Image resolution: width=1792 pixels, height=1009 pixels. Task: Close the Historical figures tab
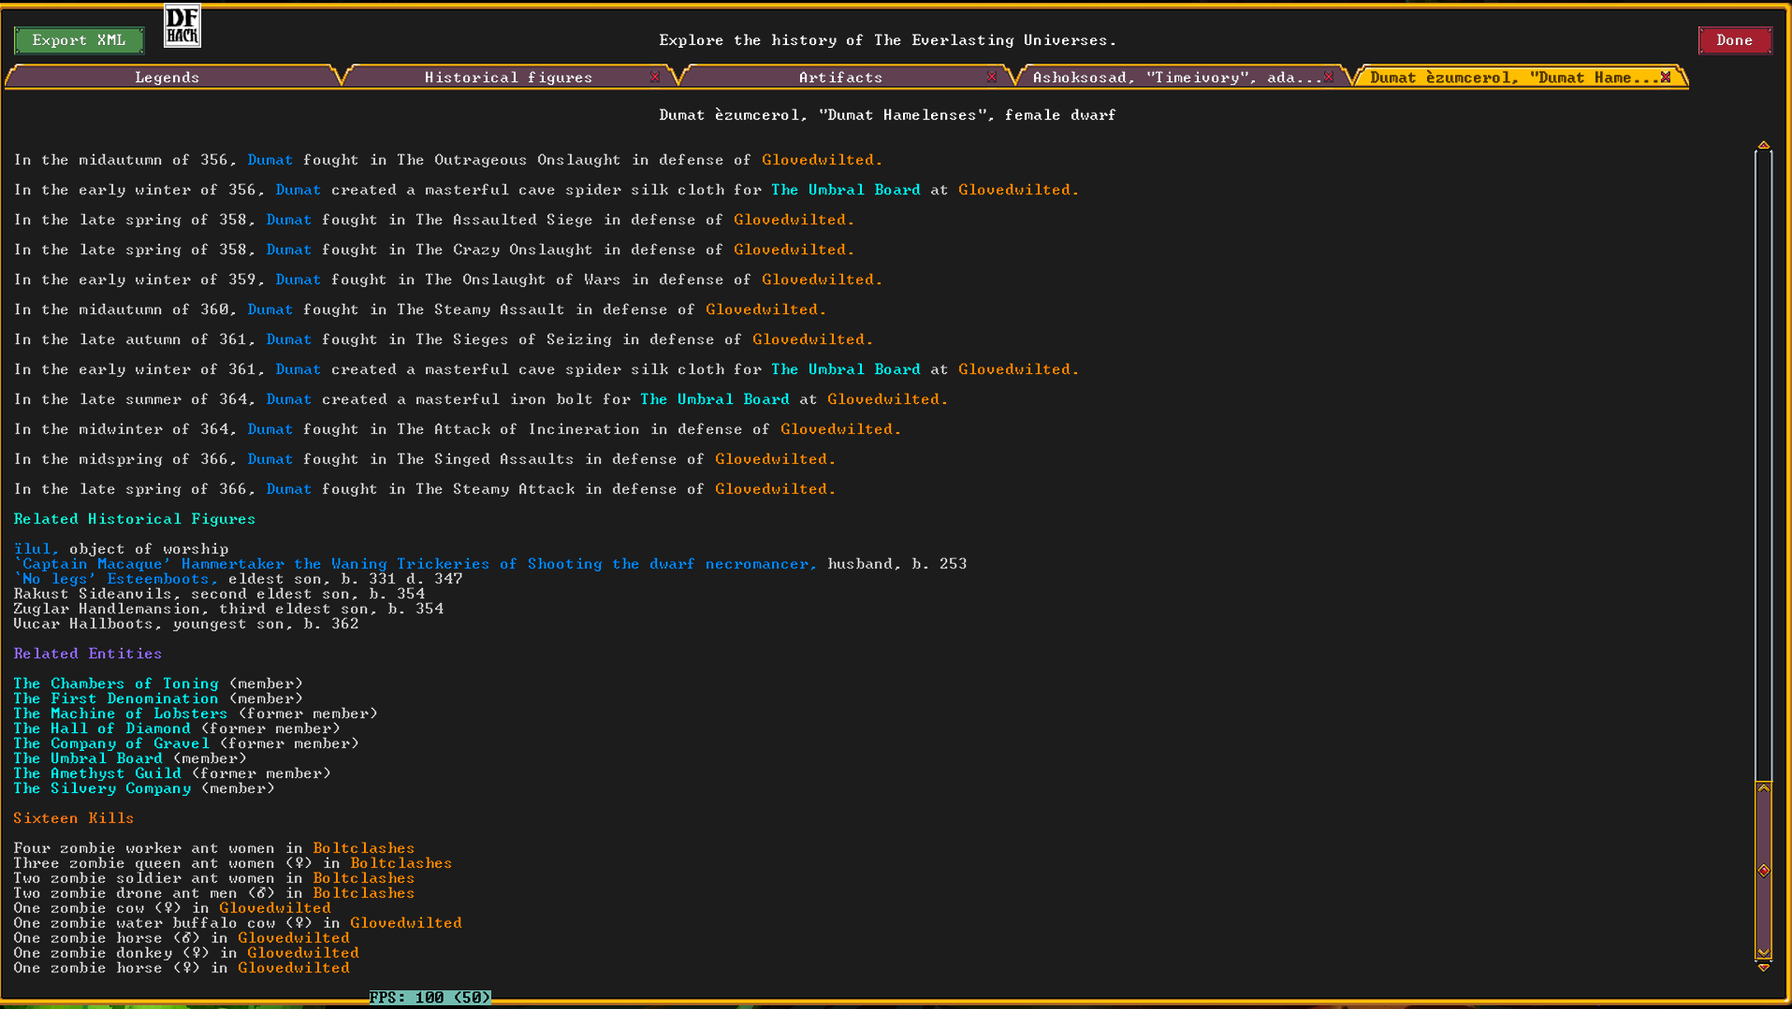point(655,77)
